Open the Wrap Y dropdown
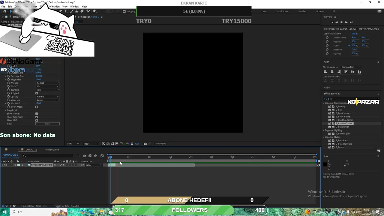Viewport: 384px width, 216px height. [47, 86]
